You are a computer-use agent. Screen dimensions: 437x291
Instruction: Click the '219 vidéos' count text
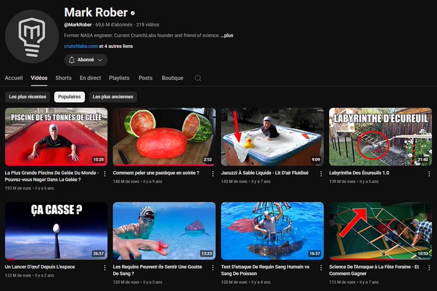[148, 24]
